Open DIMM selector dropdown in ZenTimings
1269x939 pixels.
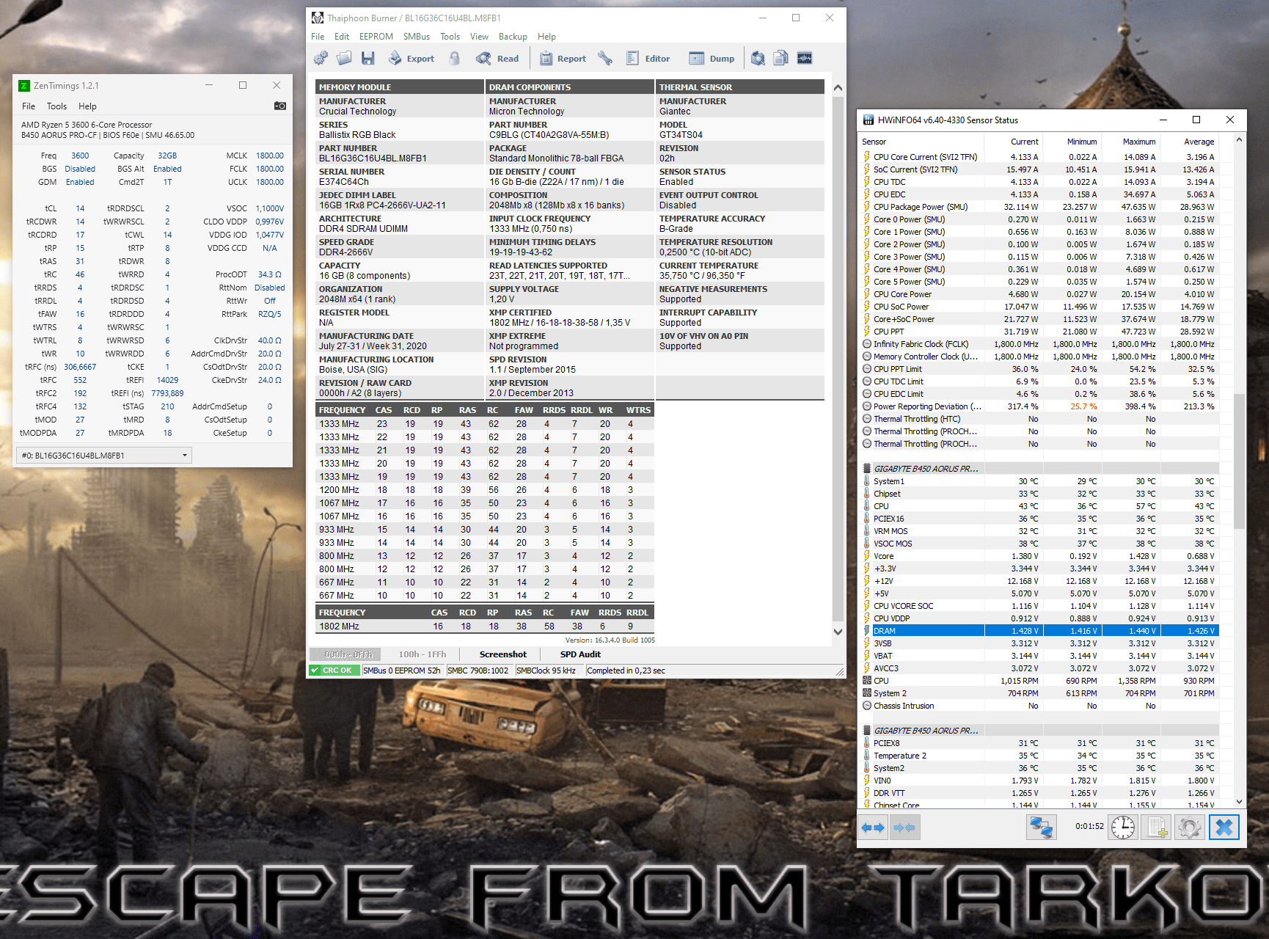click(104, 456)
